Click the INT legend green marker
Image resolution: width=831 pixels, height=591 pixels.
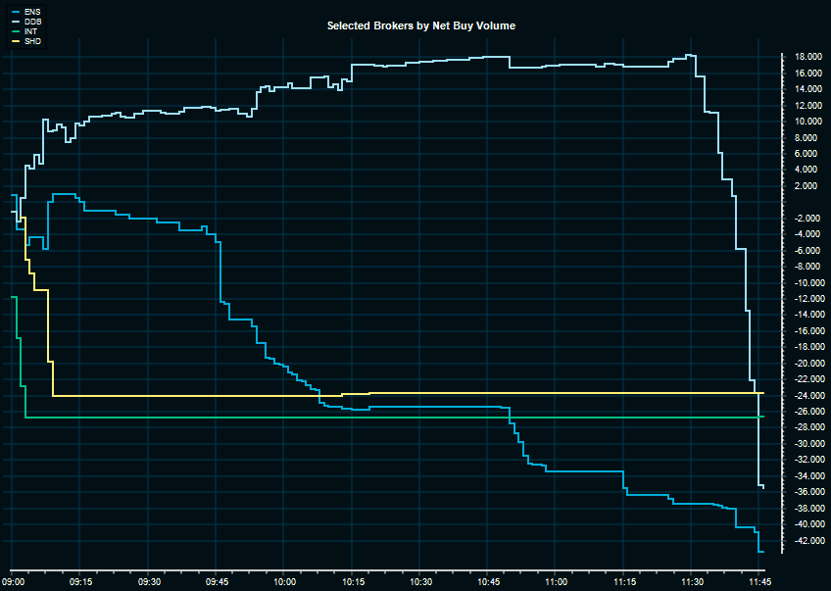coord(13,30)
